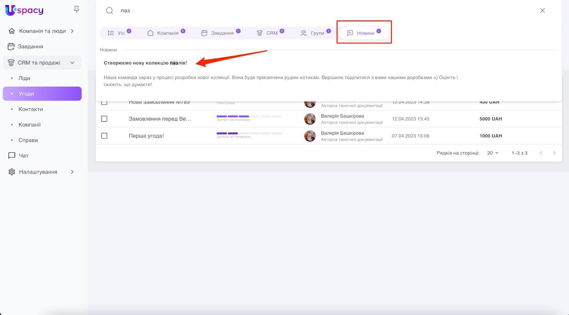The width and height of the screenshot is (569, 315).
Task: Click the avatar in the Перша угода! row
Action: point(310,136)
